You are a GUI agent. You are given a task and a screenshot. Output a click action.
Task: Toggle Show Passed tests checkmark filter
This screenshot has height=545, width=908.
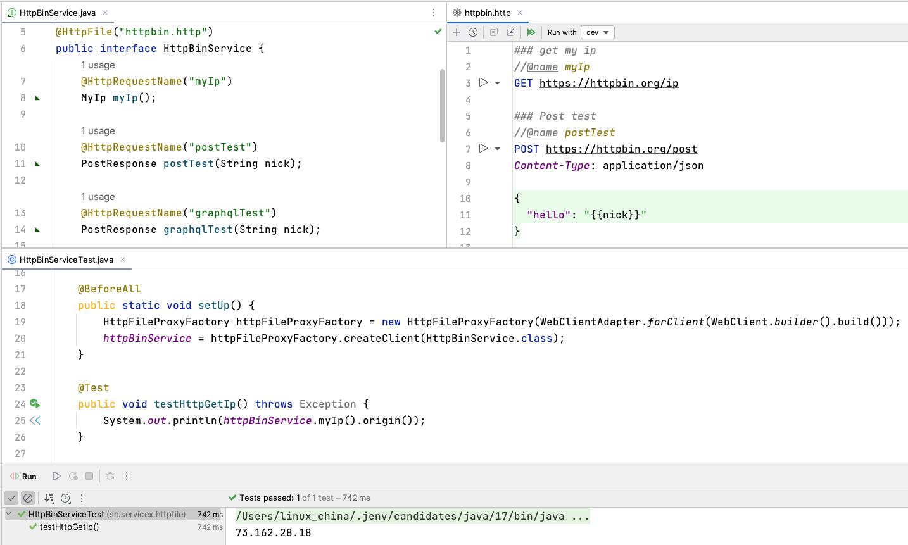11,498
